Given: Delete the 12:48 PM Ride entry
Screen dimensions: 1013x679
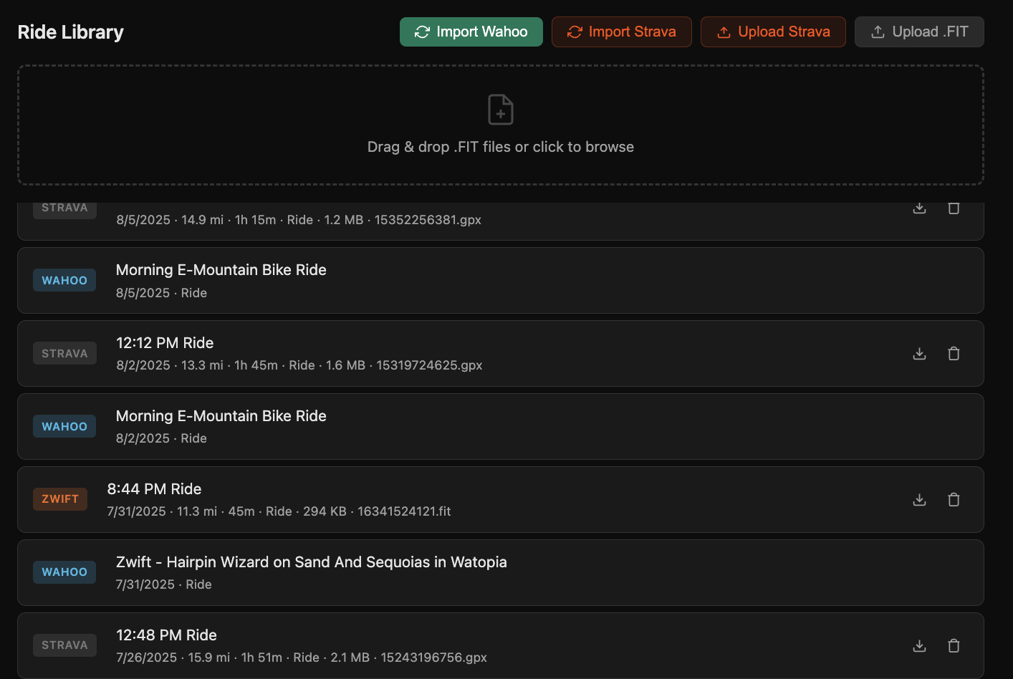Looking at the screenshot, I should [954, 646].
